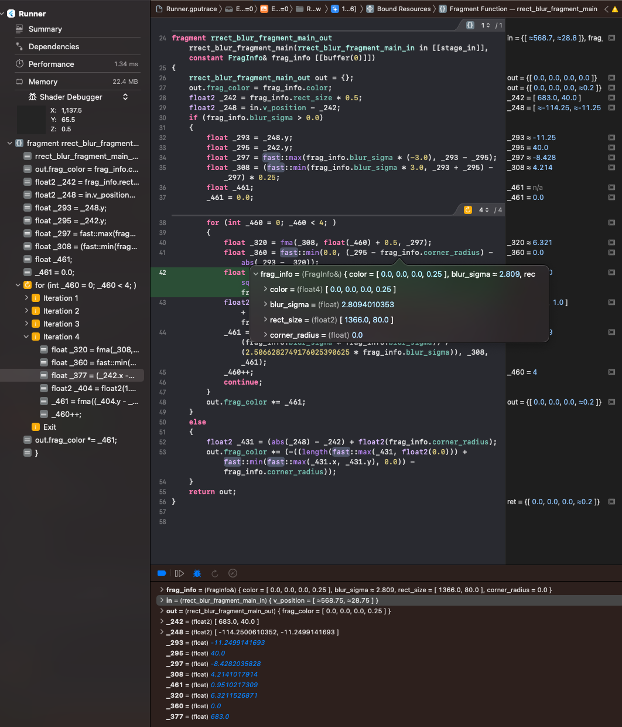Click the reload shaders icon in debug bar
The image size is (622, 727).
215,573
